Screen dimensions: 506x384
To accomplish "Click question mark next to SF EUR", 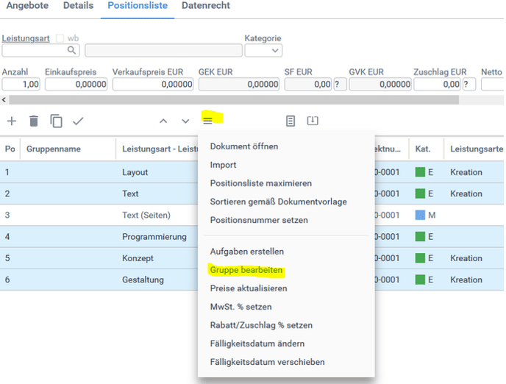I will [x=340, y=85].
